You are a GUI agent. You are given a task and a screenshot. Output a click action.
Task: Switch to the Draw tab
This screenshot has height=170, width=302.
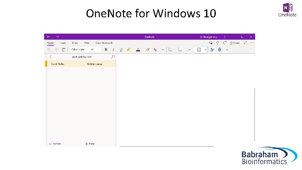pyautogui.click(x=75, y=43)
